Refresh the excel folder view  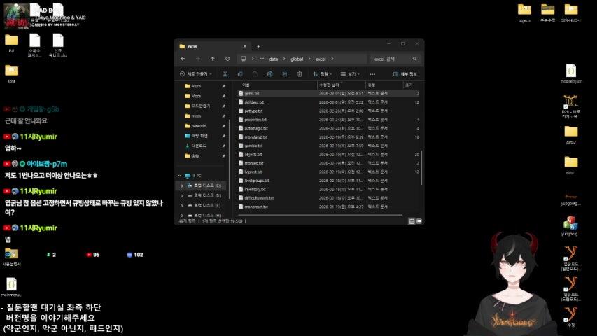coord(227,59)
